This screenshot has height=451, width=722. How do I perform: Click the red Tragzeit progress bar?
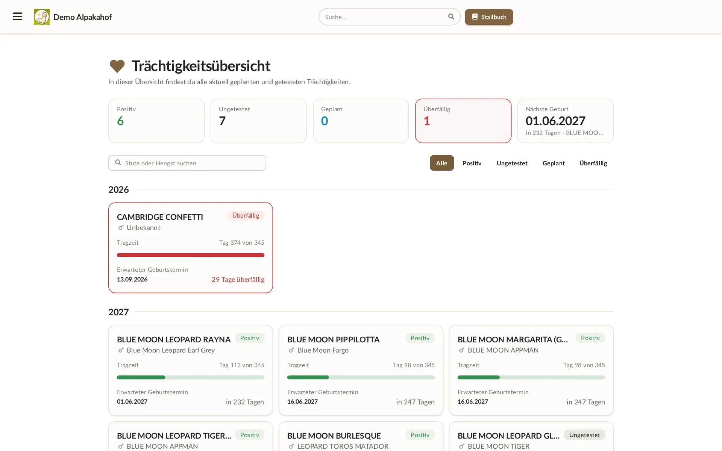click(191, 255)
